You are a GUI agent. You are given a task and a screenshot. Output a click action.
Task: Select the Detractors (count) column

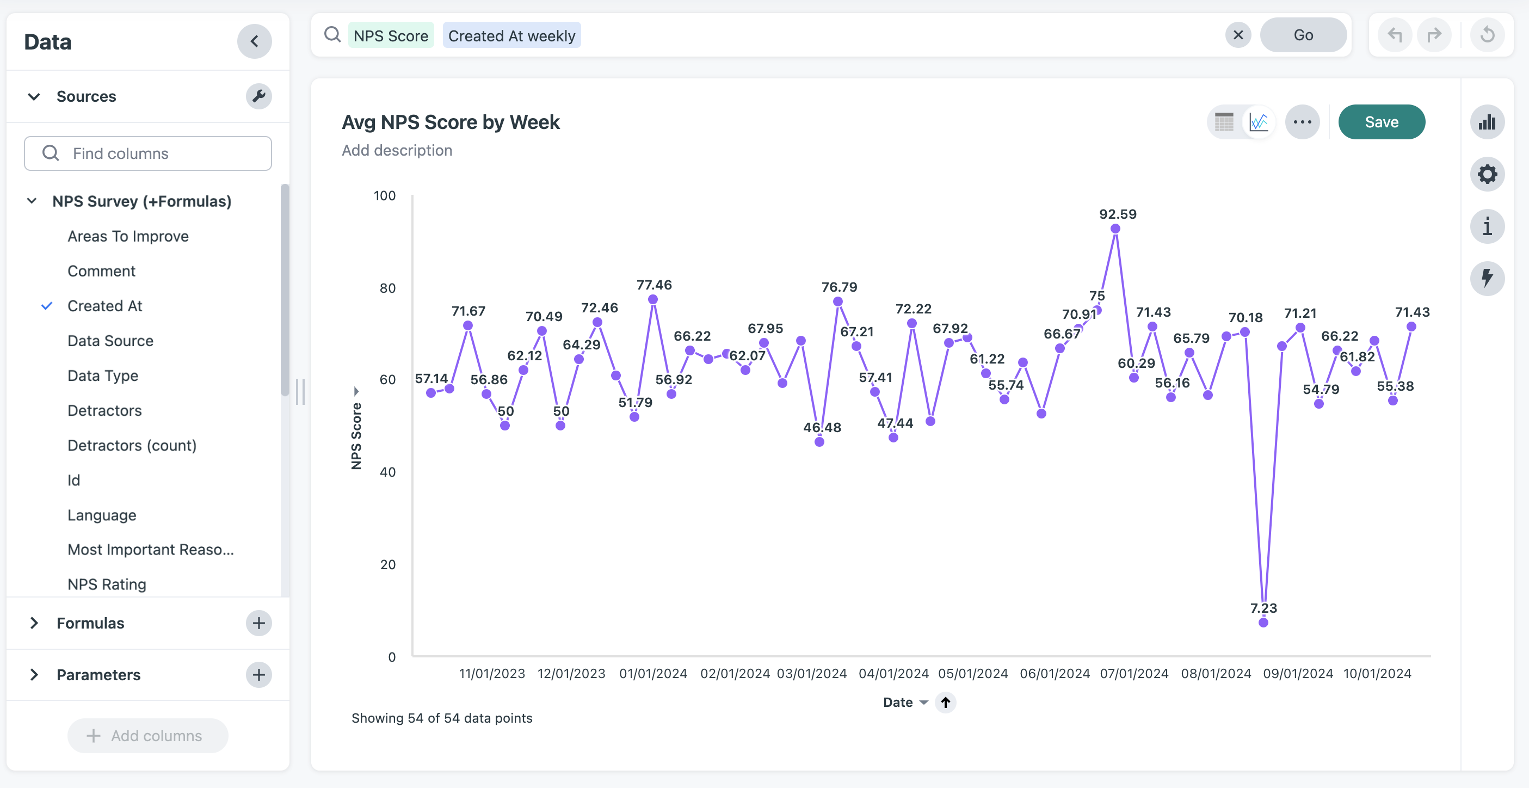(x=132, y=445)
